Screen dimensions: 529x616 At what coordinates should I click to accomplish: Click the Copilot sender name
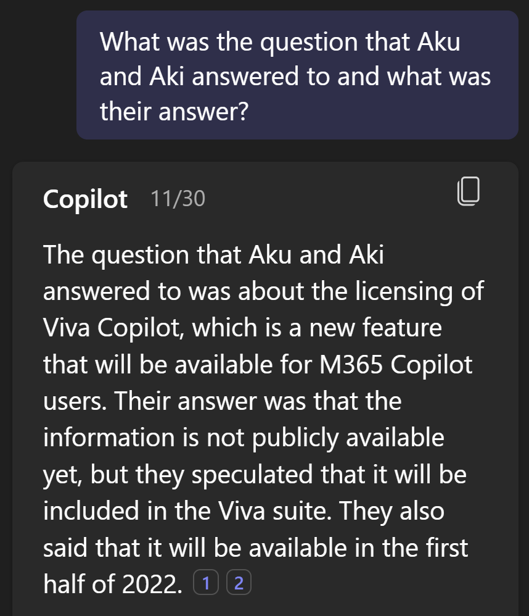[84, 198]
